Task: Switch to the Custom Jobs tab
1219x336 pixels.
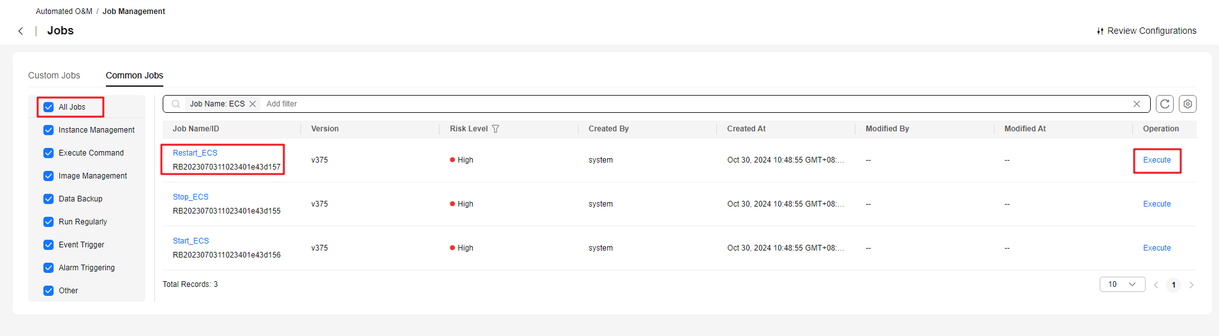Action: pos(54,75)
